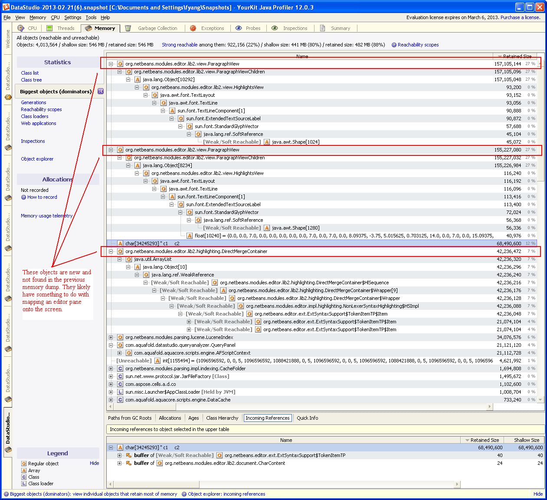Click the status bar help icon before Object explorer
This screenshot has height=500, width=547.
click(184, 494)
